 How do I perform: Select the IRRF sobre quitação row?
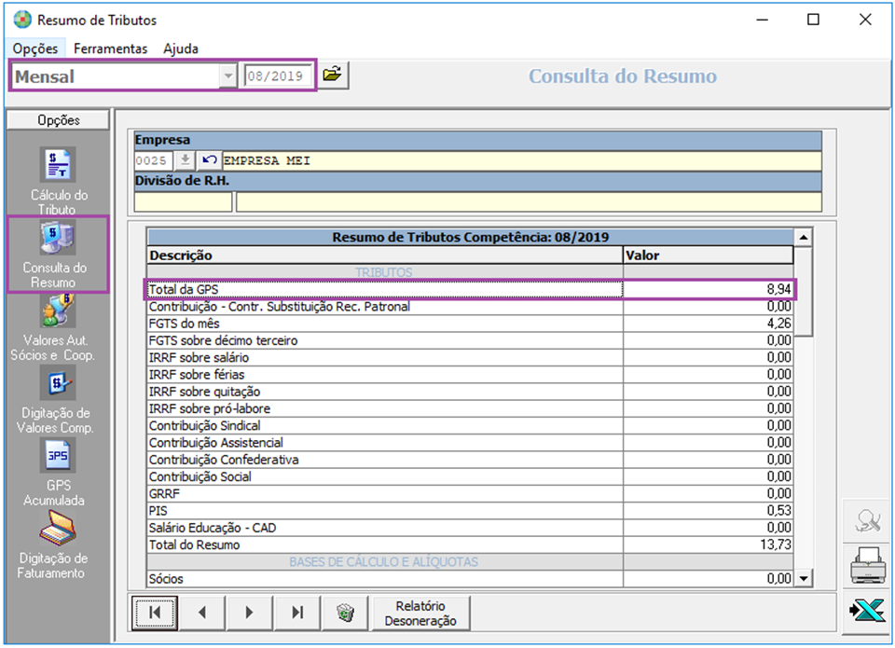tap(470, 392)
